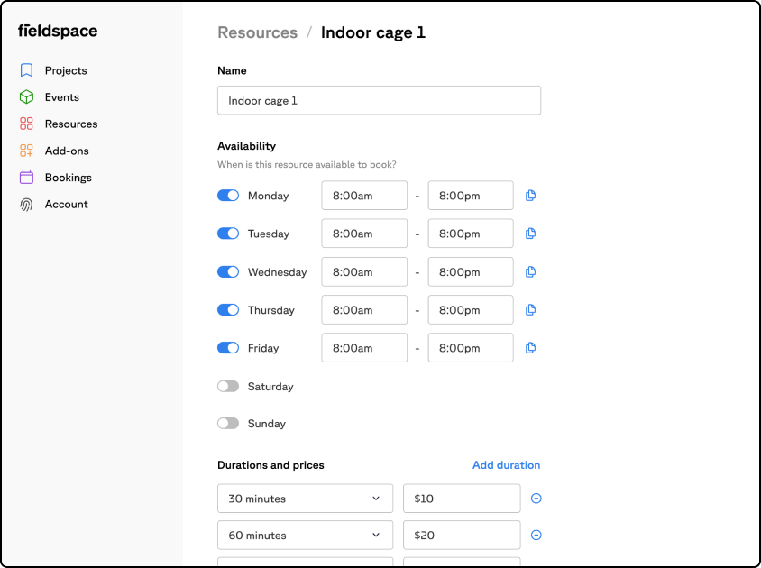Screen dimensions: 761x568
Task: Click the Events cube icon
Action: coord(27,97)
